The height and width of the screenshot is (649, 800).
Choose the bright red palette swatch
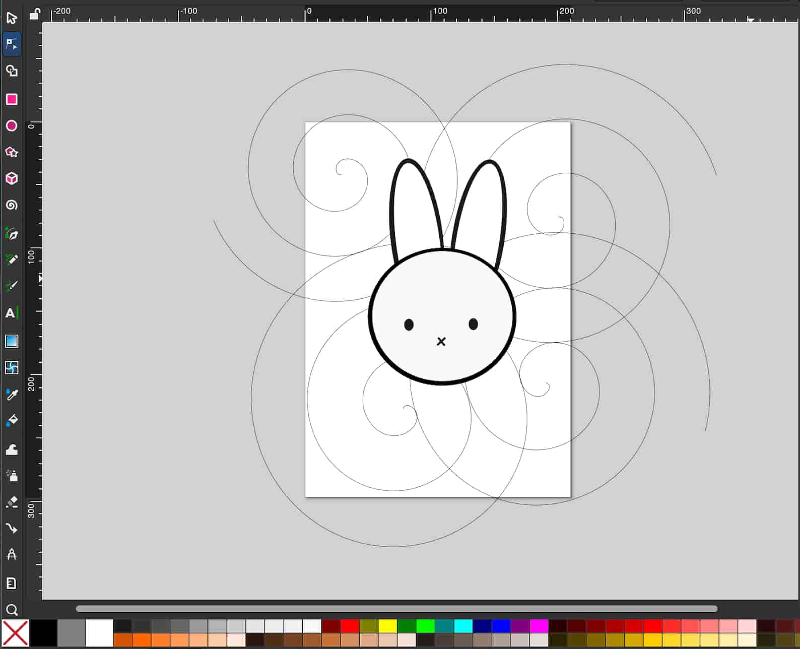(x=350, y=626)
